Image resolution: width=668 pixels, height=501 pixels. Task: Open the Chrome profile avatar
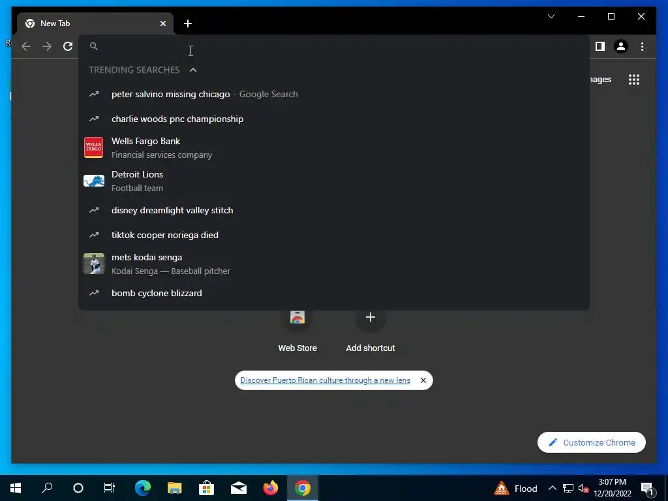coord(621,46)
